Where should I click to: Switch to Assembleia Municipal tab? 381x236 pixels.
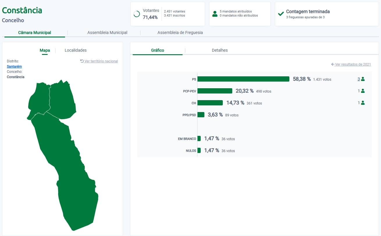(107, 33)
